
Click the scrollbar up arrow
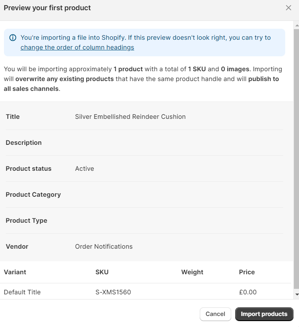click(297, 26)
